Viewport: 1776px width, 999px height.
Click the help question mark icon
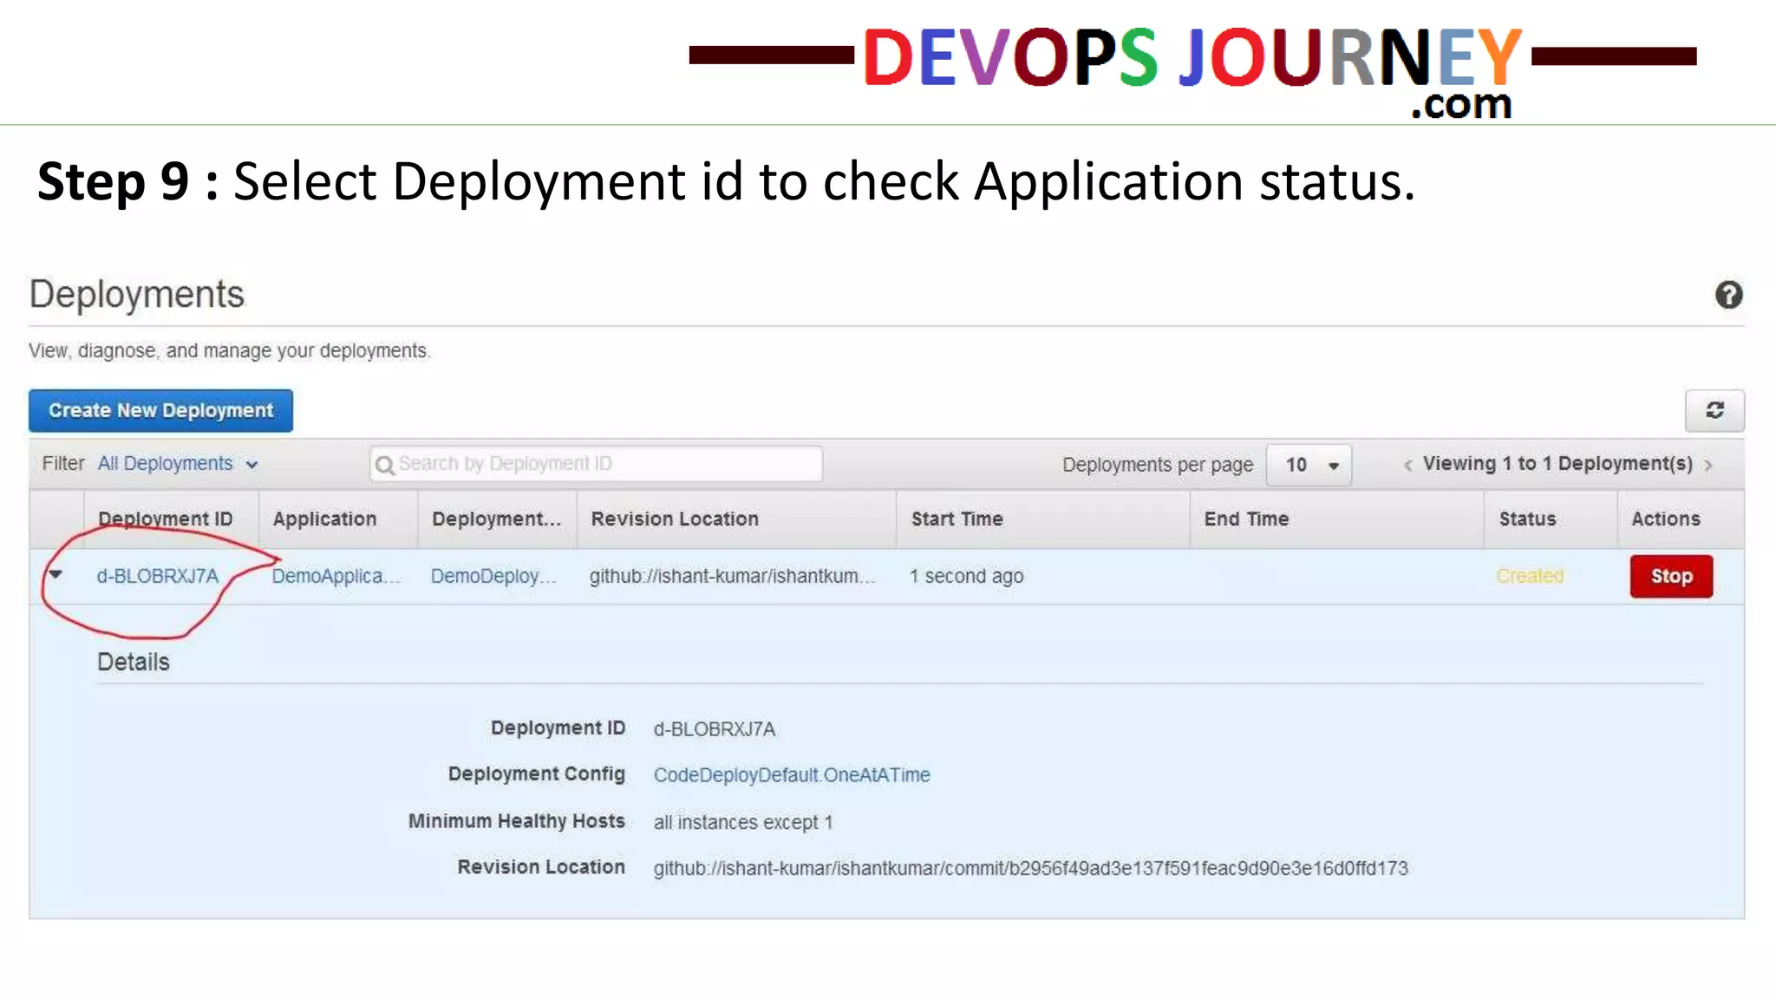point(1728,295)
